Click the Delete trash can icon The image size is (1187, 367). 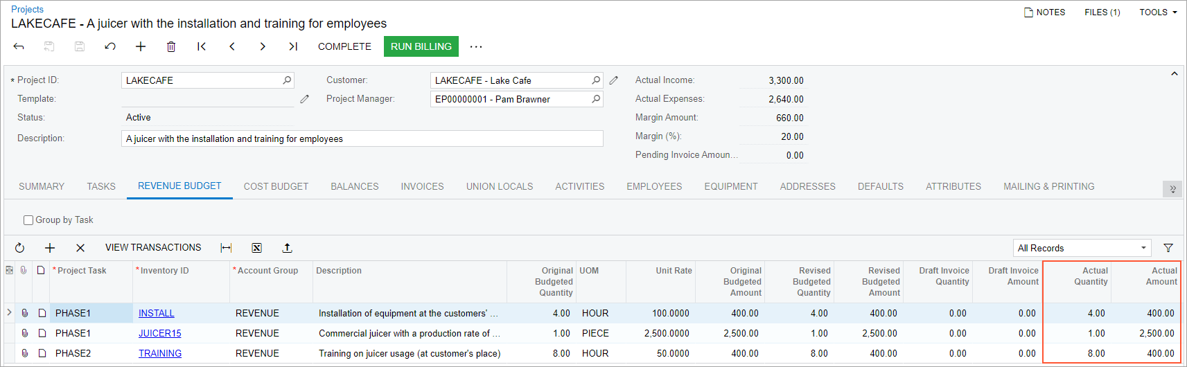pos(171,46)
